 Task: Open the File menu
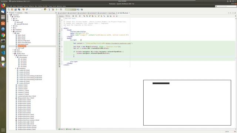pyautogui.click(x=8, y=6)
